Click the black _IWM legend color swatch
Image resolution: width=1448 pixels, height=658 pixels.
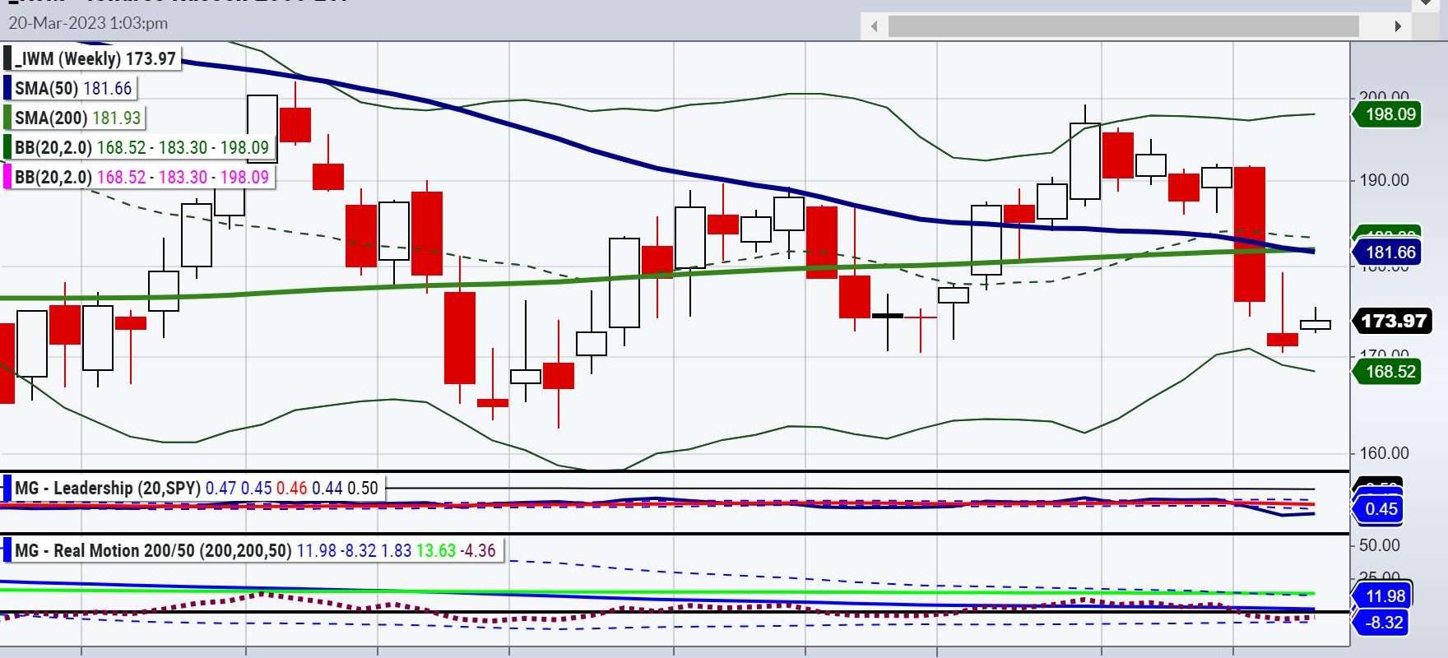(7, 59)
